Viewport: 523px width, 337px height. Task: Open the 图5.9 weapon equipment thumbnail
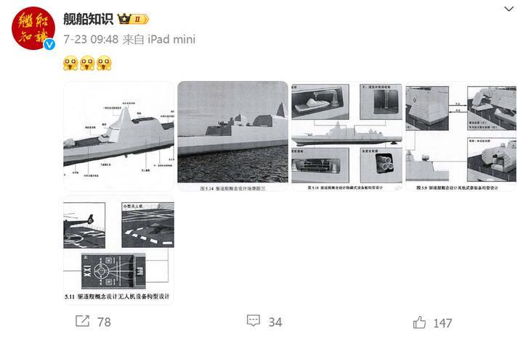(x=461, y=136)
